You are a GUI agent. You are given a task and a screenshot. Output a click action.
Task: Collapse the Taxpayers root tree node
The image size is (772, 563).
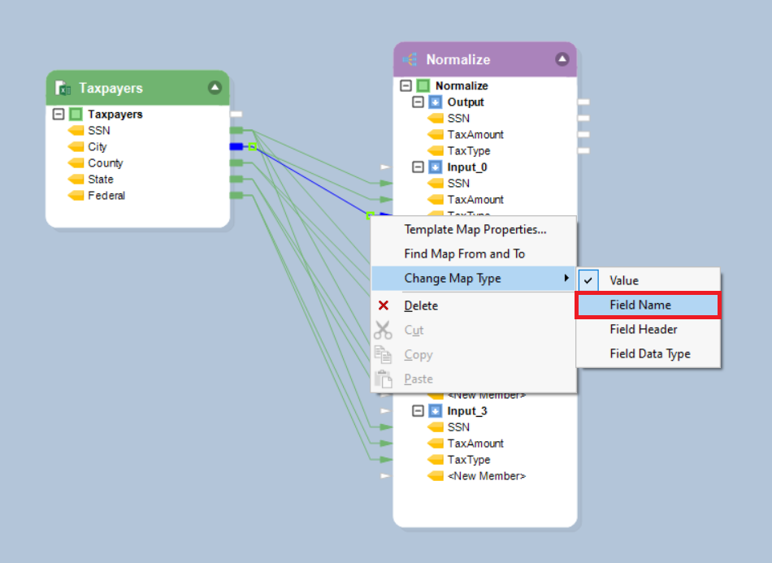pyautogui.click(x=59, y=115)
